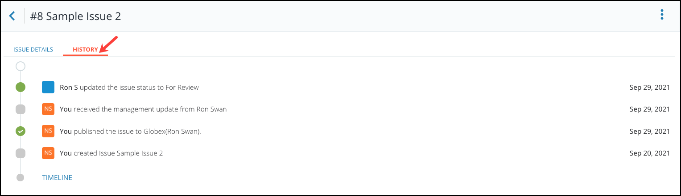Click the '#8 Sample Issue 2' title

pyautogui.click(x=75, y=16)
